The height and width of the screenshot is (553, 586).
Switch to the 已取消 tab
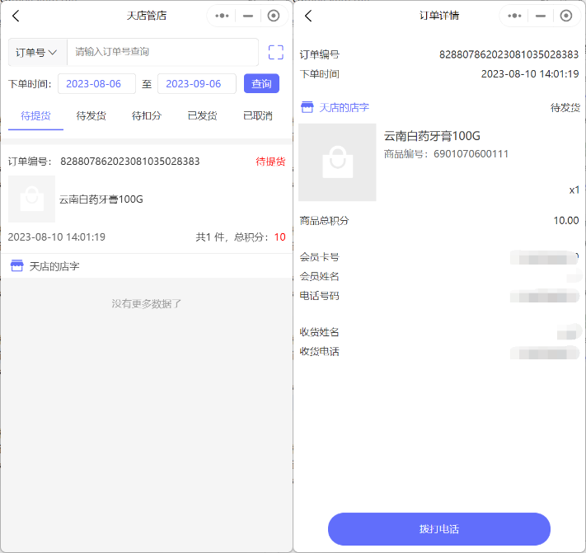(257, 116)
